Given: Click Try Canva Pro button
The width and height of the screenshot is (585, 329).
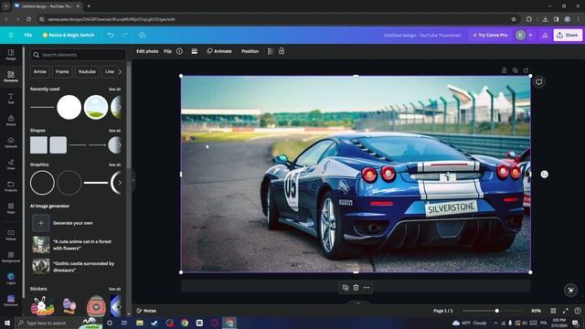Looking at the screenshot, I should (x=490, y=35).
